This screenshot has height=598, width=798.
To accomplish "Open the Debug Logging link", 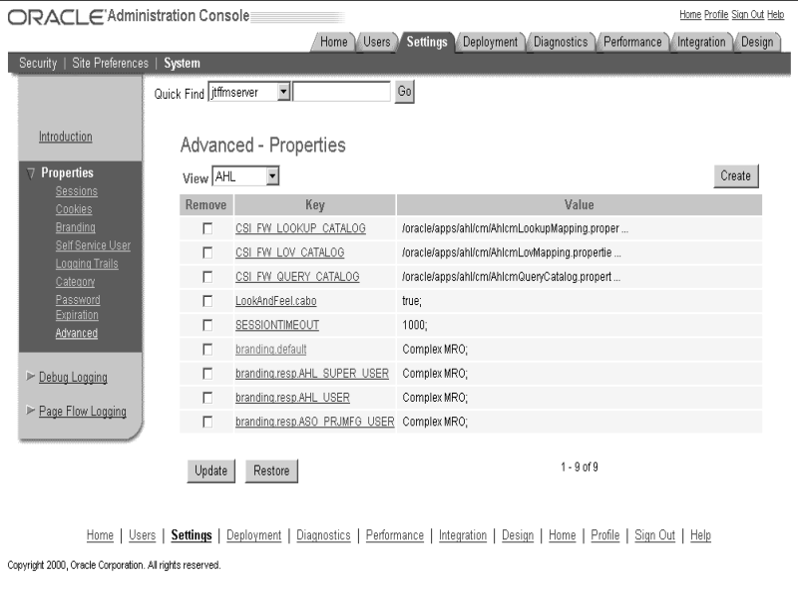I will (x=73, y=378).
